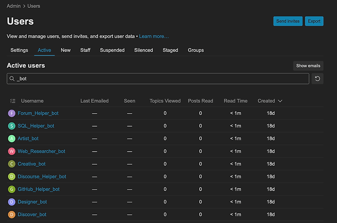Click Designer_bot avatar icon
Screen dimensions: 337x223
[12, 202]
